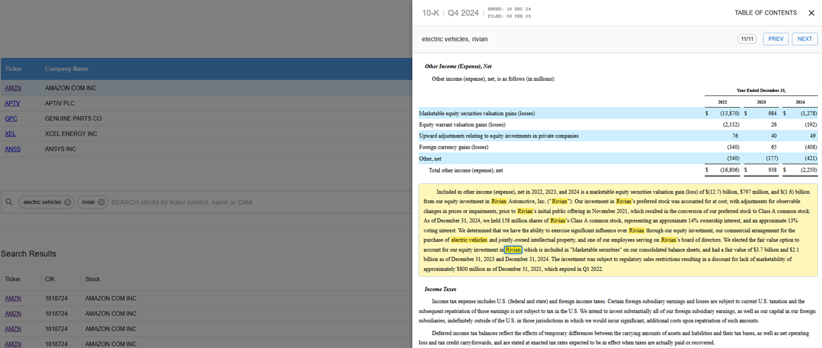Sort by the Company Name column header

[x=67, y=69]
